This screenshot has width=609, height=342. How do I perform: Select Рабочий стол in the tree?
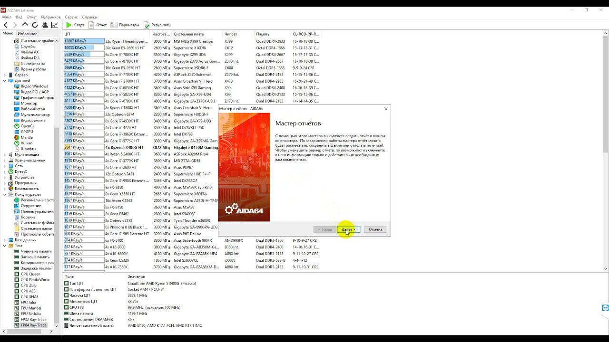pos(33,109)
